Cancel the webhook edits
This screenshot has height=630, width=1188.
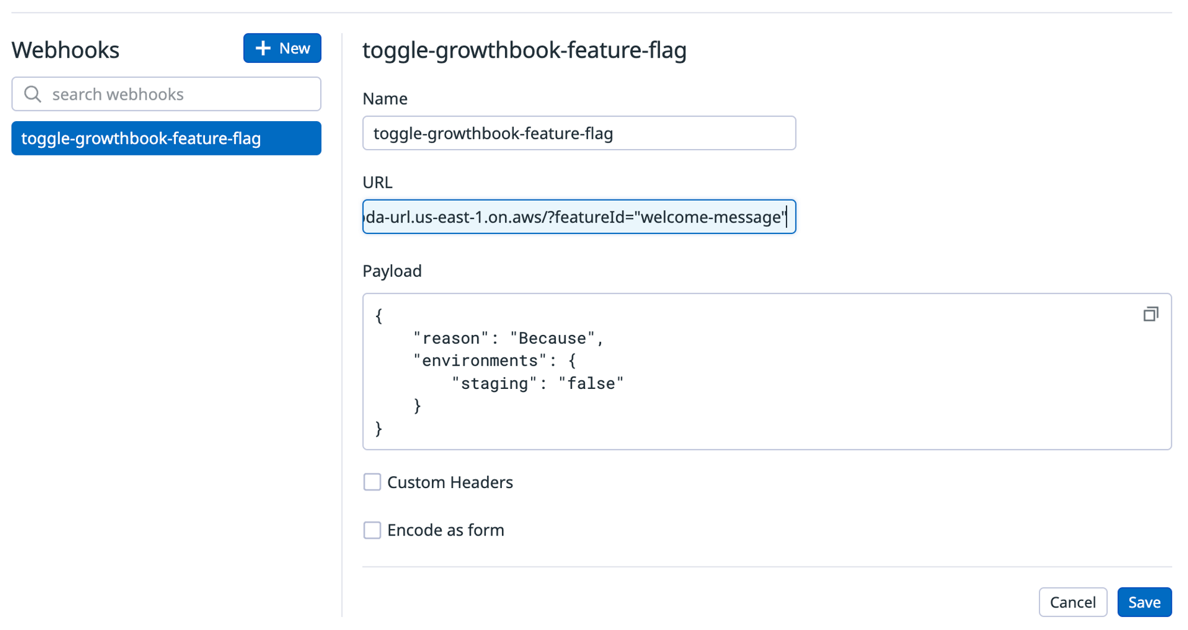coord(1073,602)
